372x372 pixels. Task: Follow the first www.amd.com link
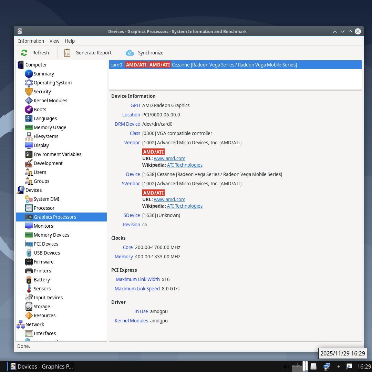[169, 158]
